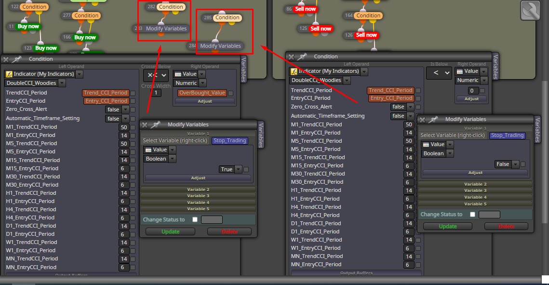
Task: Select Condition node 285
Action: coord(227,17)
